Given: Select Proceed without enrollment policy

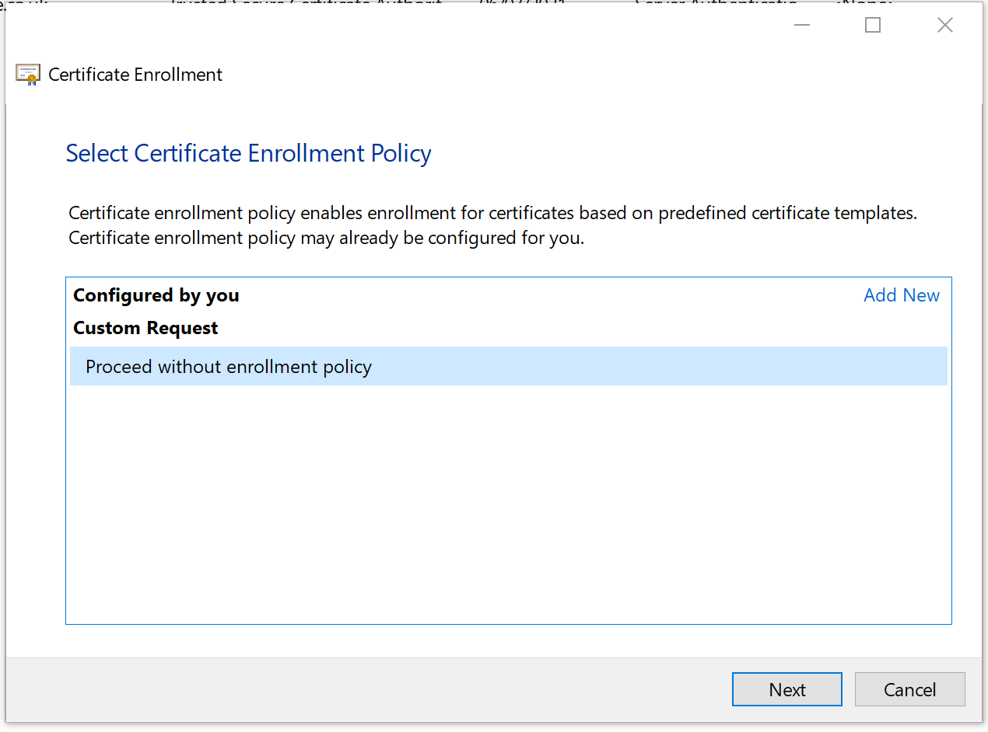Looking at the screenshot, I should 228,366.
